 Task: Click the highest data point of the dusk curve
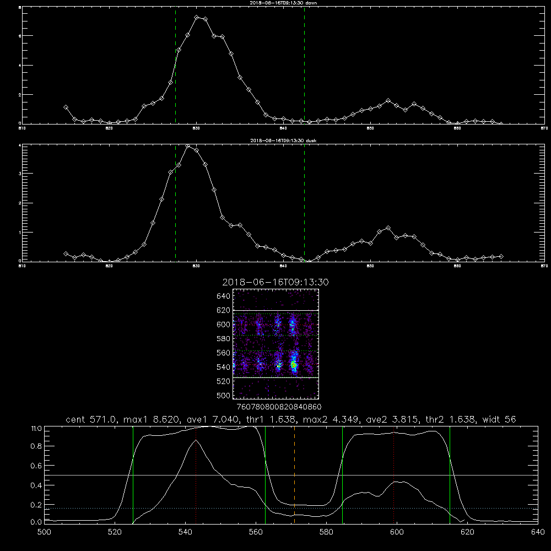pyautogui.click(x=188, y=146)
